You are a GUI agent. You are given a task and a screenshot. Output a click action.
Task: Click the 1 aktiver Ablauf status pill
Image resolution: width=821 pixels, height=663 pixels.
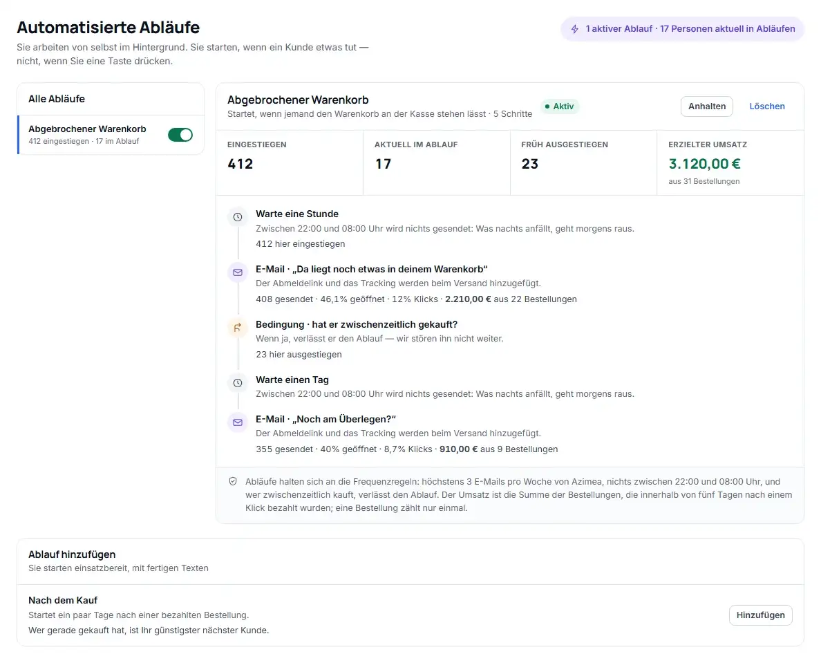pyautogui.click(x=682, y=29)
